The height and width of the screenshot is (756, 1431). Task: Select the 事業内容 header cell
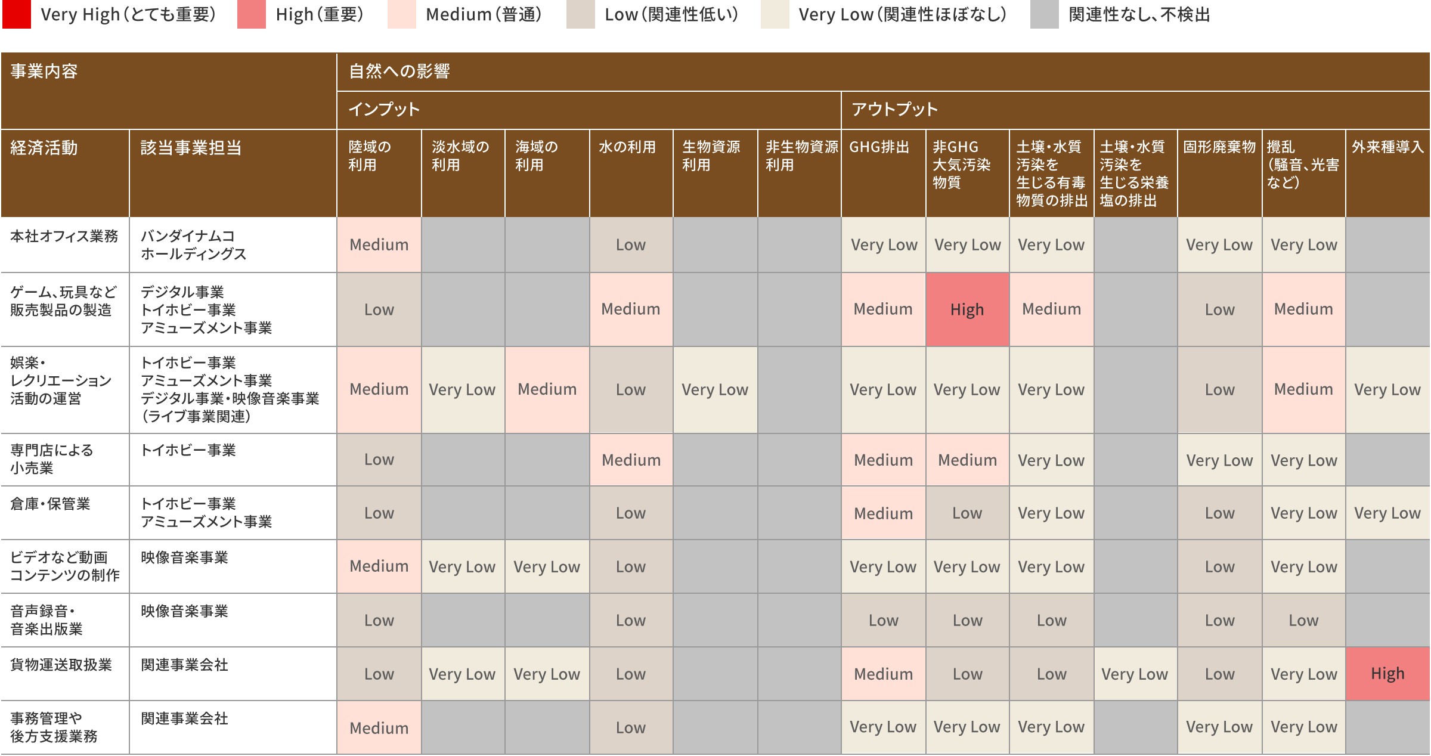169,91
